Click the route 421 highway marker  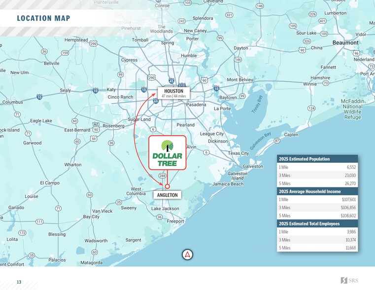tap(323, 21)
